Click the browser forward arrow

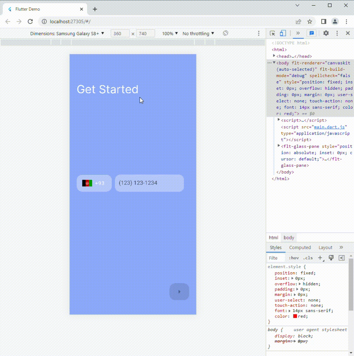19,22
